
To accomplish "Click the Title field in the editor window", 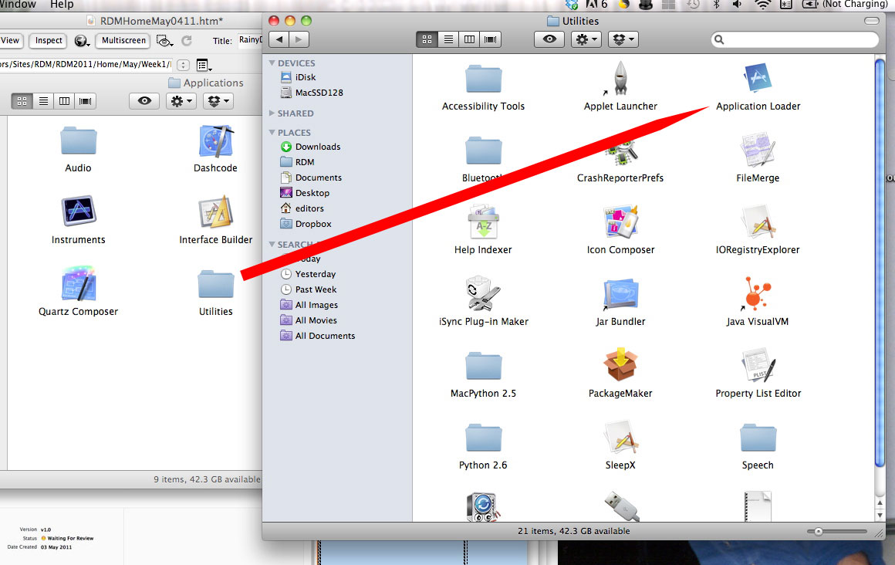I will pos(250,41).
